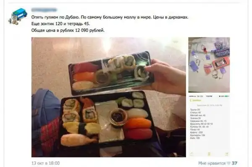Image resolution: width=252 pixels, height=167 pixels.
Task: Click the Общая цена в рублях line
Action: coord(68,30)
